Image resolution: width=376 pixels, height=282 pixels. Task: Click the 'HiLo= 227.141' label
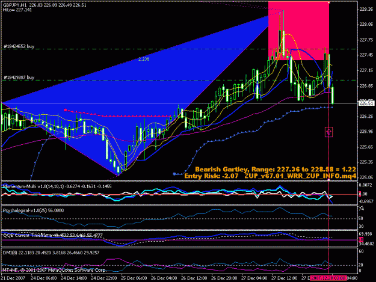click(x=17, y=10)
